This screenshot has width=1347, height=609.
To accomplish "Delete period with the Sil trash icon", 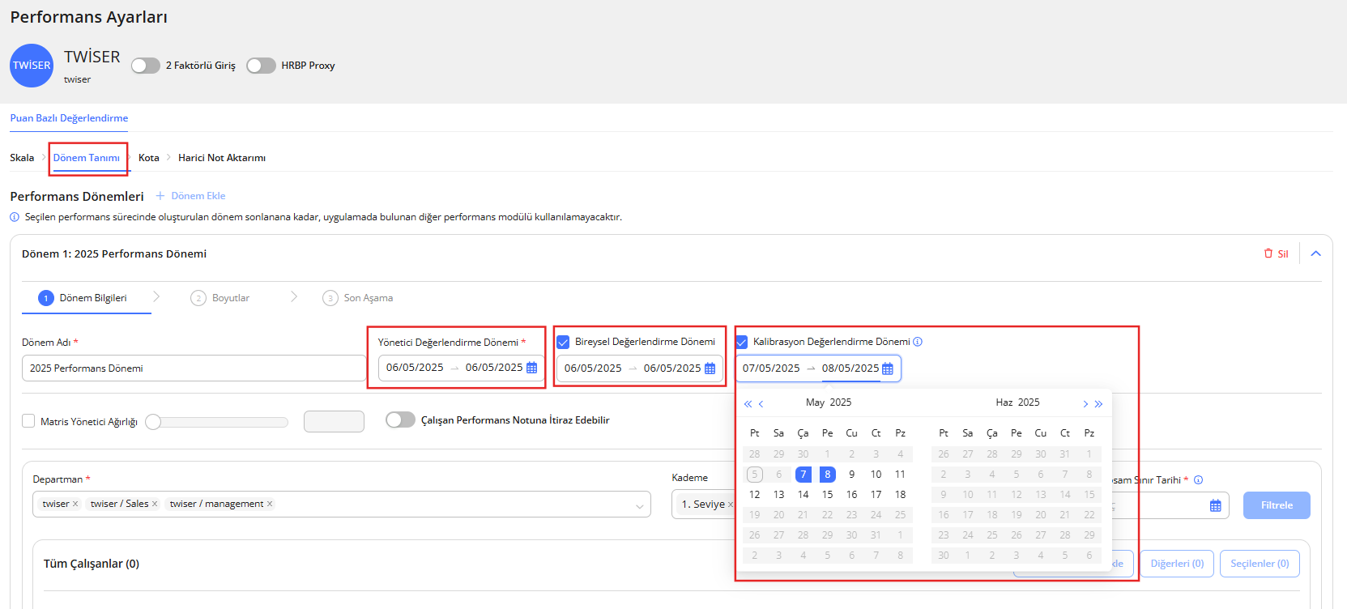I will (x=1276, y=253).
